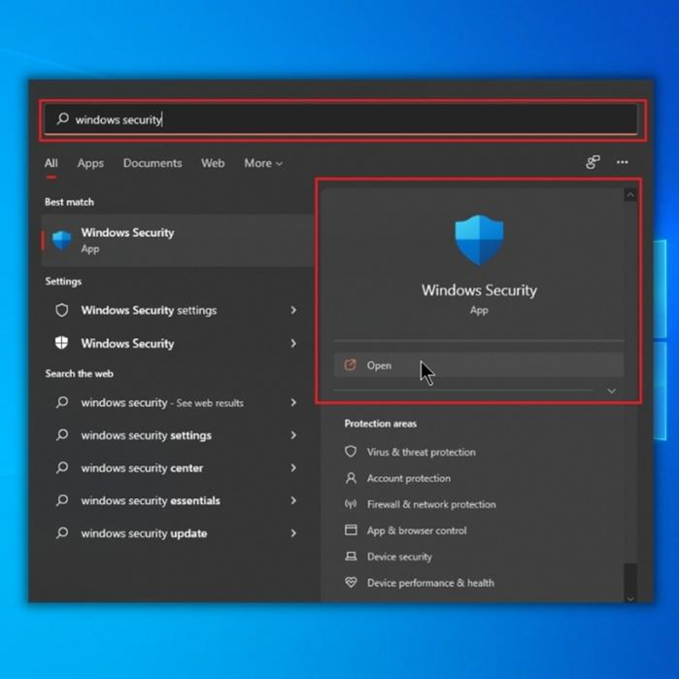Switch to the Documents filter tab

(x=153, y=163)
